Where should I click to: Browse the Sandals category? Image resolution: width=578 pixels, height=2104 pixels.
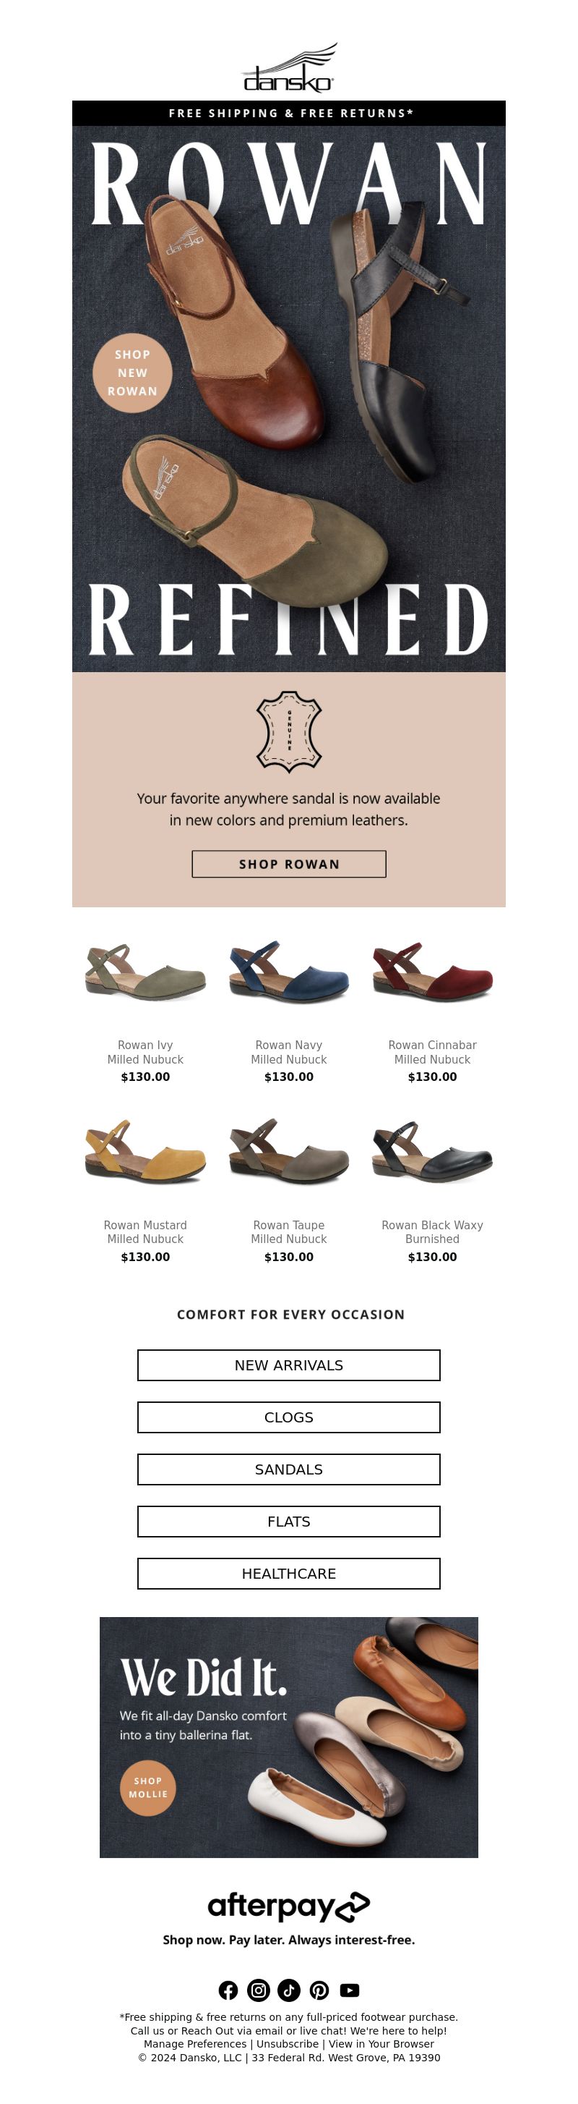[288, 1469]
